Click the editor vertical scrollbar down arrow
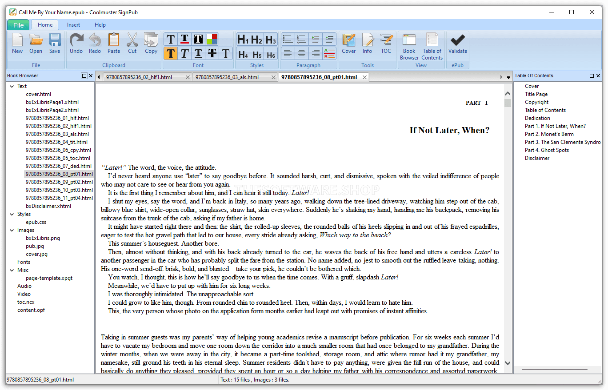The image size is (608, 390). tap(508, 363)
